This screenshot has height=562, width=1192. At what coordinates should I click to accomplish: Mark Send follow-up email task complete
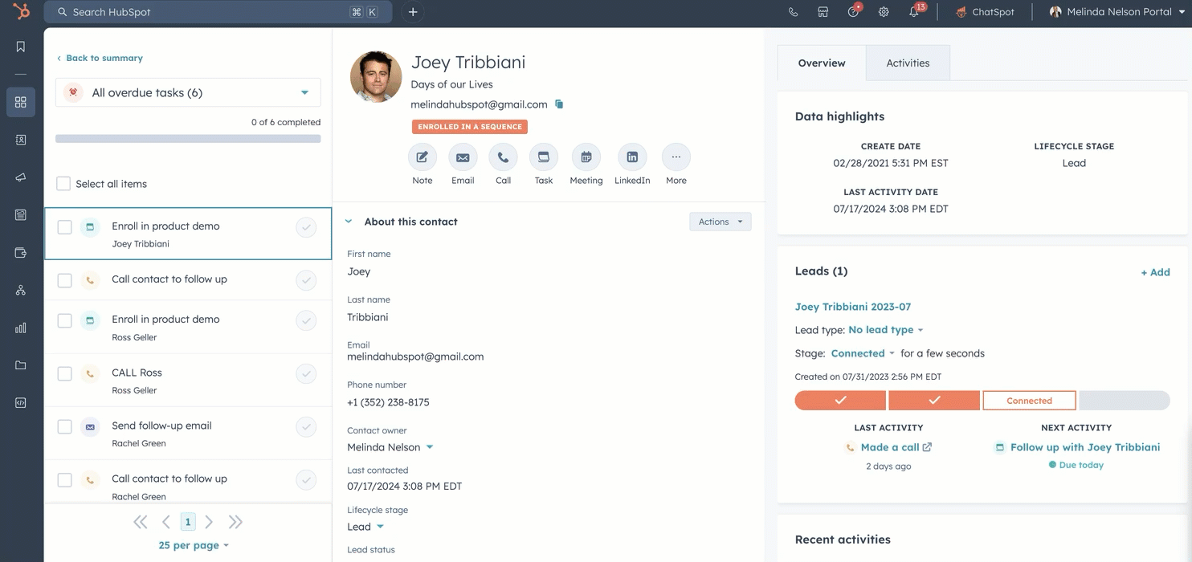coord(306,426)
